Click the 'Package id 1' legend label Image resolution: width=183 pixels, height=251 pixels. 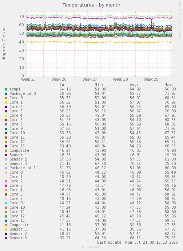[23, 168]
